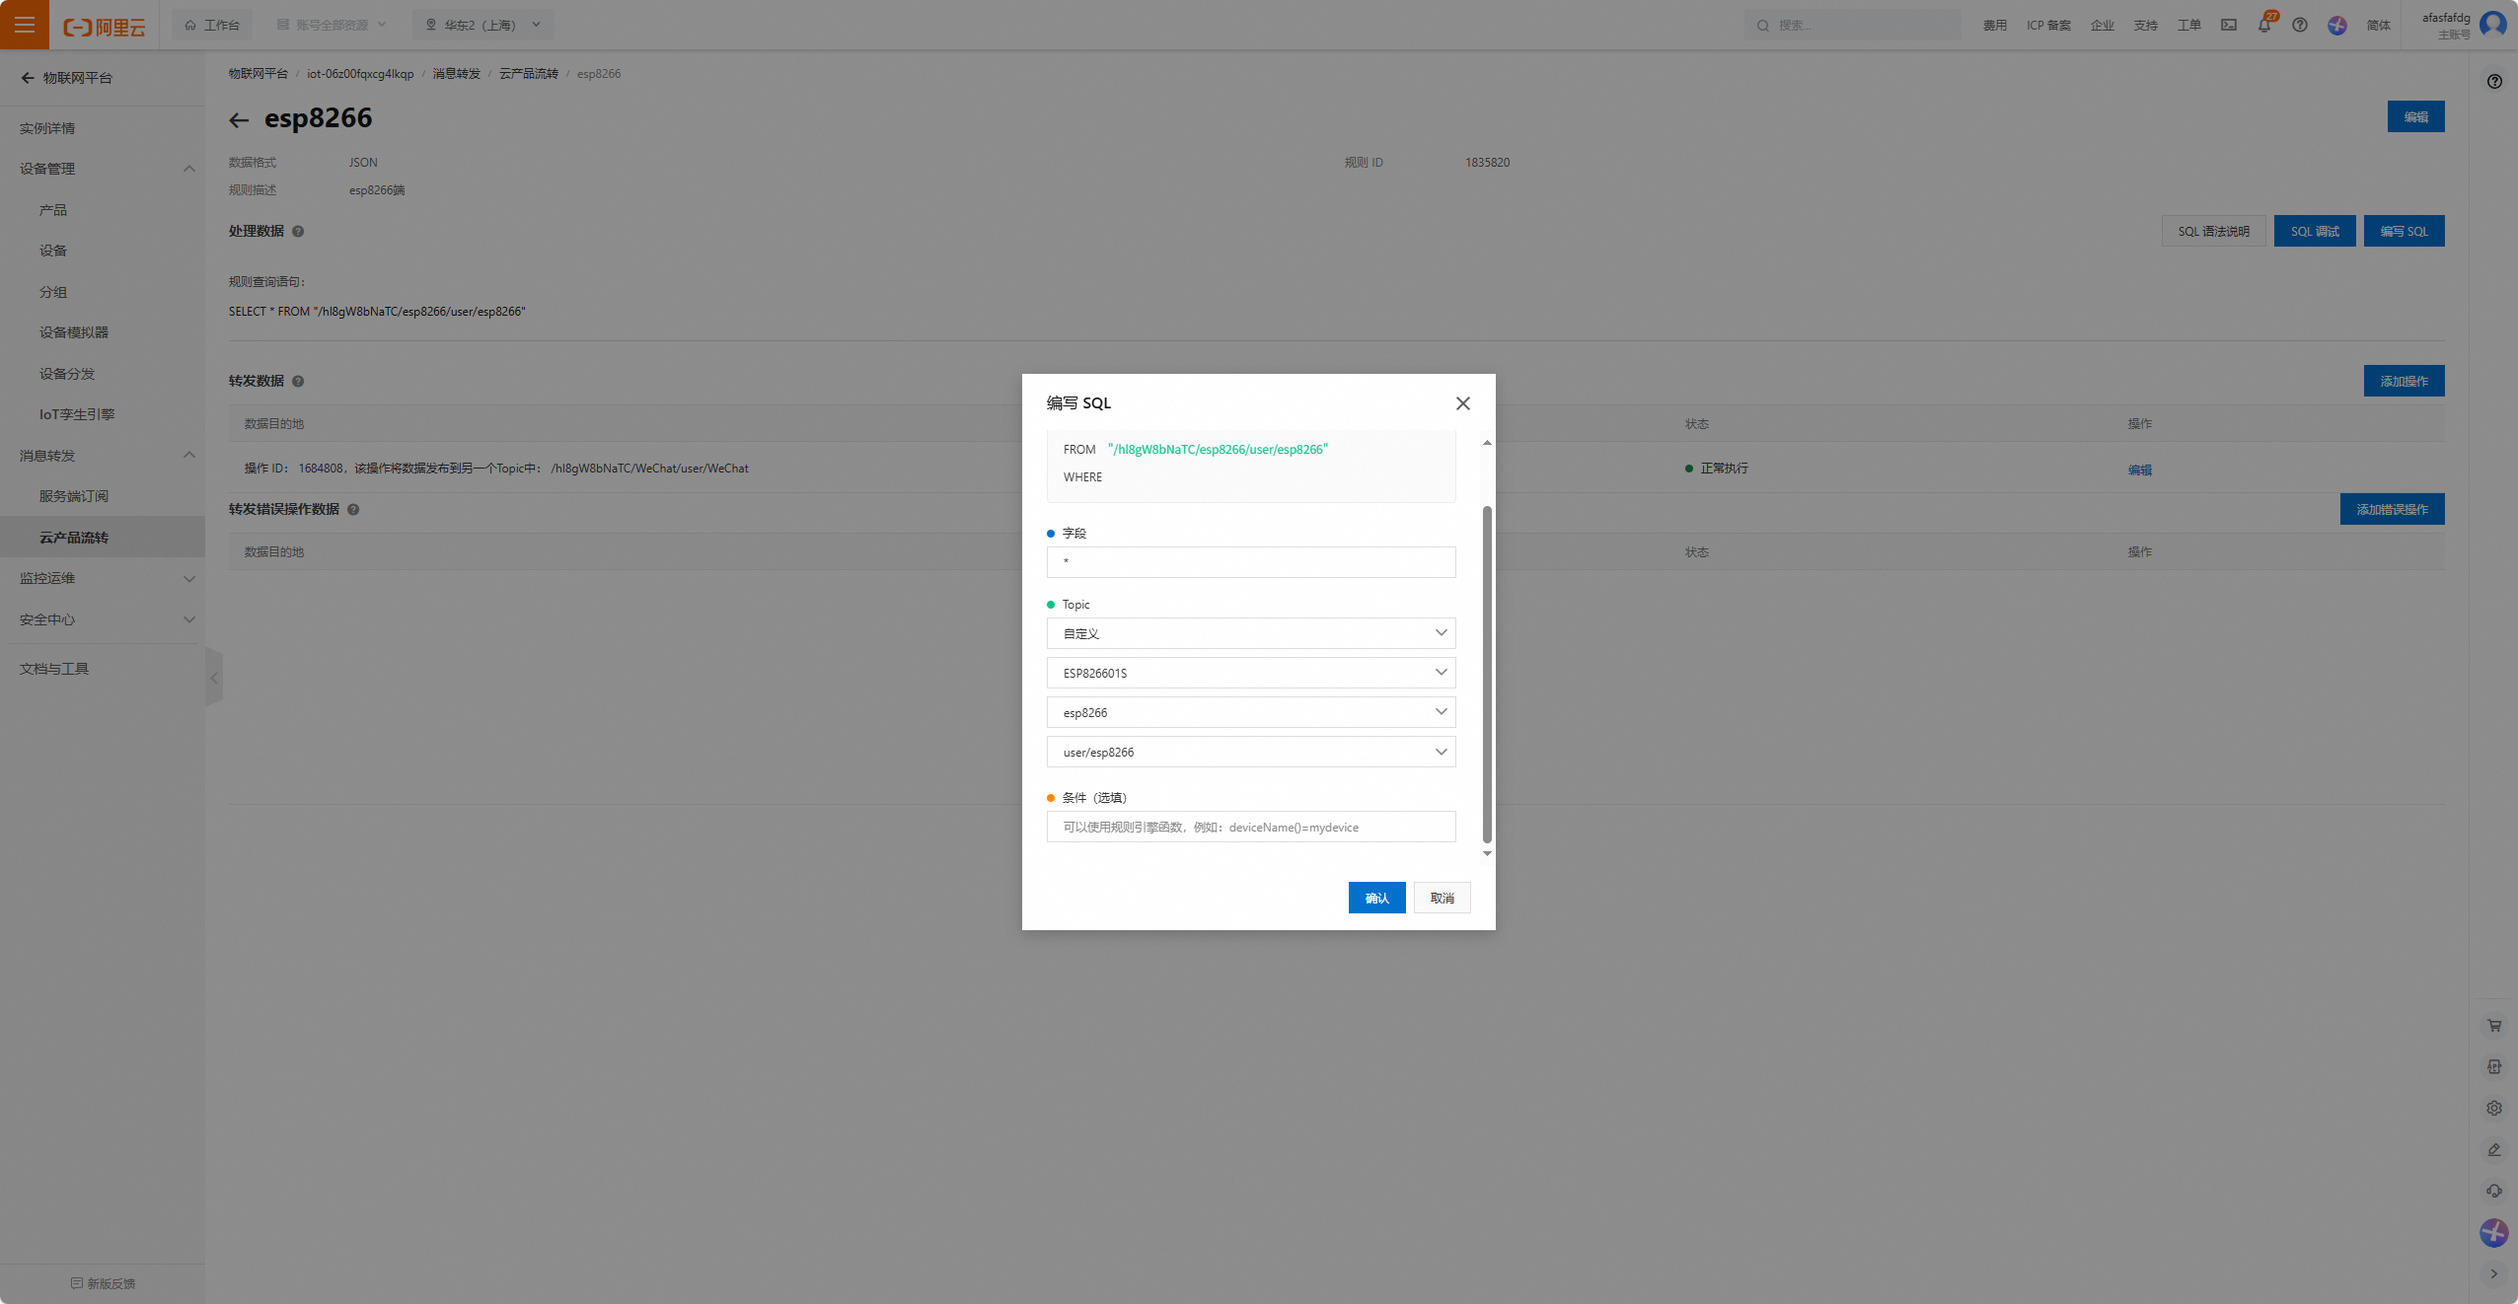Close the 编写 SQL dialog
Image resolution: width=2518 pixels, height=1304 pixels.
1462,402
